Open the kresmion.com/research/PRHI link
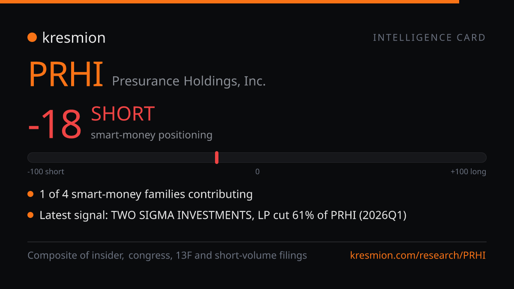Screen dimensions: 514x289 [x=418, y=256]
